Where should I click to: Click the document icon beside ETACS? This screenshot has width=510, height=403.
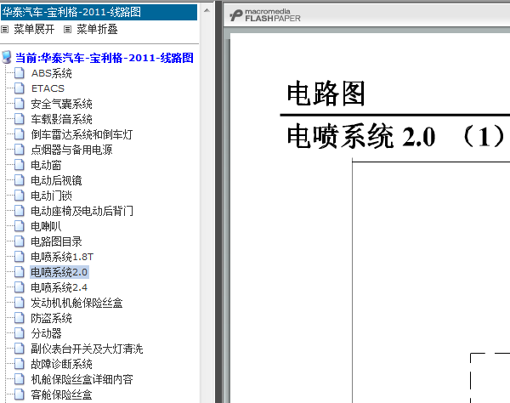tap(20, 88)
